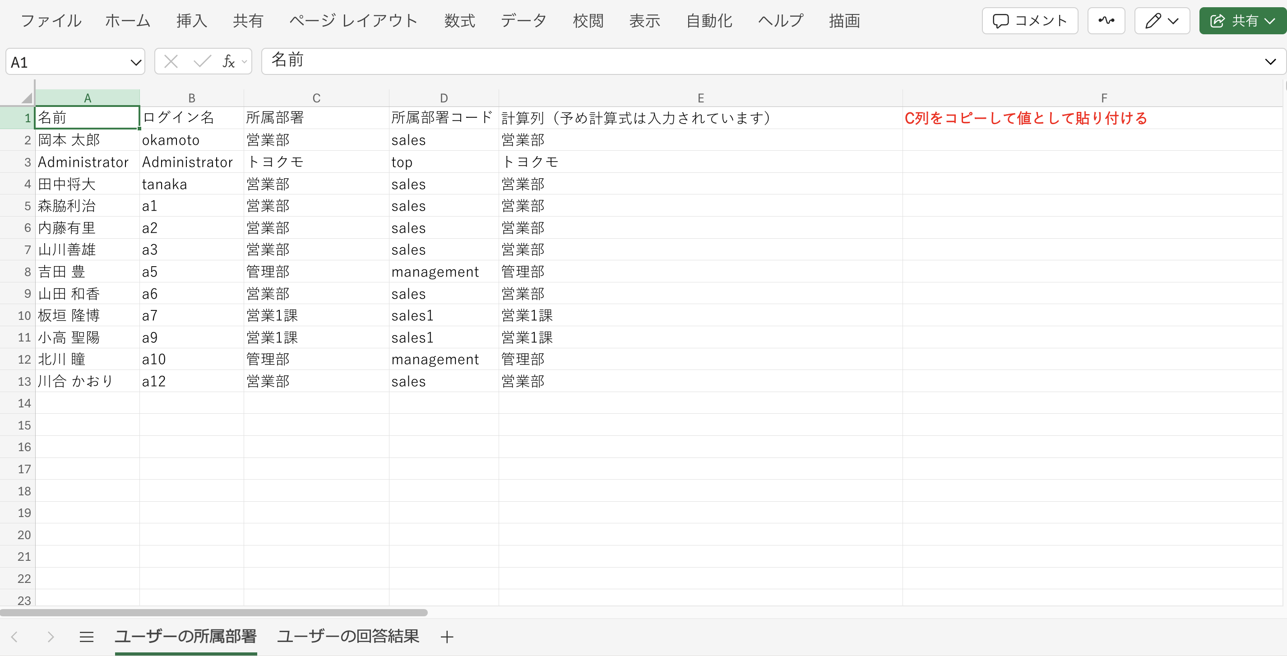Open the データ ribbon tab
Screen dimensions: 1287x656
coord(523,21)
